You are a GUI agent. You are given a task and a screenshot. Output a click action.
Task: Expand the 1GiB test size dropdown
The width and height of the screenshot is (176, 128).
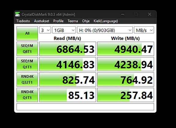[64, 30]
